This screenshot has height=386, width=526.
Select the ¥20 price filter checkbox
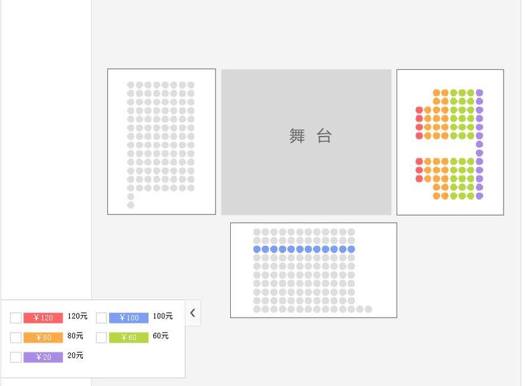click(x=16, y=357)
